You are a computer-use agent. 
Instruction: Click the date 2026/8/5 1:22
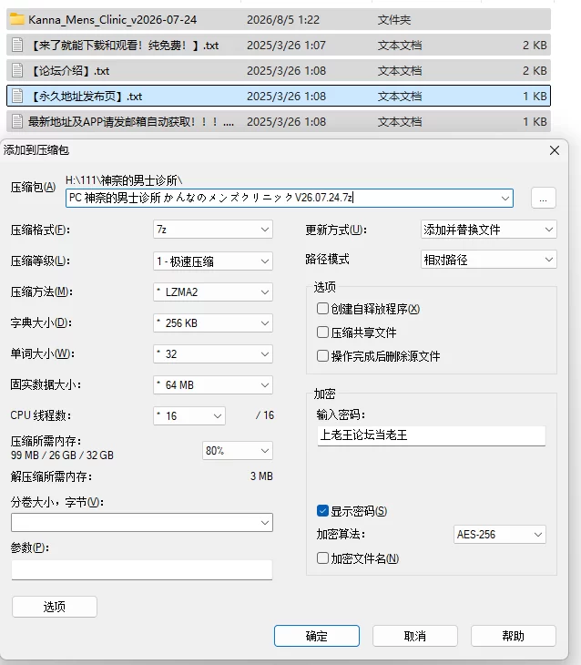[283, 20]
